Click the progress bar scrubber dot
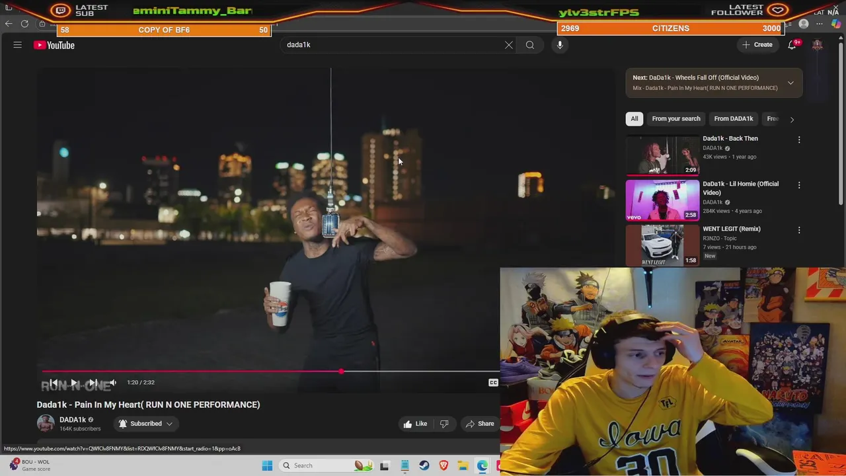Image resolution: width=846 pixels, height=476 pixels. (341, 372)
